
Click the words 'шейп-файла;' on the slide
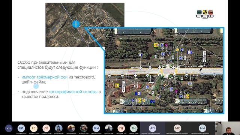coord(34,82)
